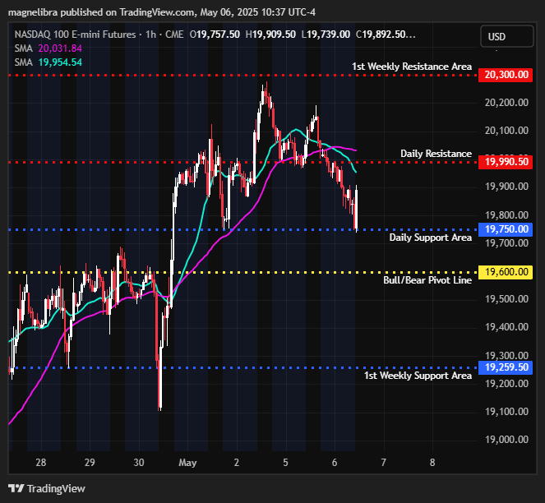Viewport: 545px width, 503px height.
Task: Click the blue 19,259.50 price label
Action: pyautogui.click(x=506, y=367)
